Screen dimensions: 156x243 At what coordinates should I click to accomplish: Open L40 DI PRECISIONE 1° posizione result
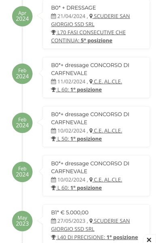[97, 237]
